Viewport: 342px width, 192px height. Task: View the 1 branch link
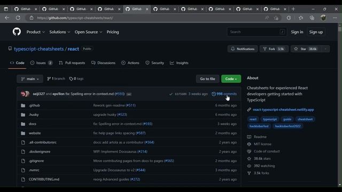(x=56, y=78)
